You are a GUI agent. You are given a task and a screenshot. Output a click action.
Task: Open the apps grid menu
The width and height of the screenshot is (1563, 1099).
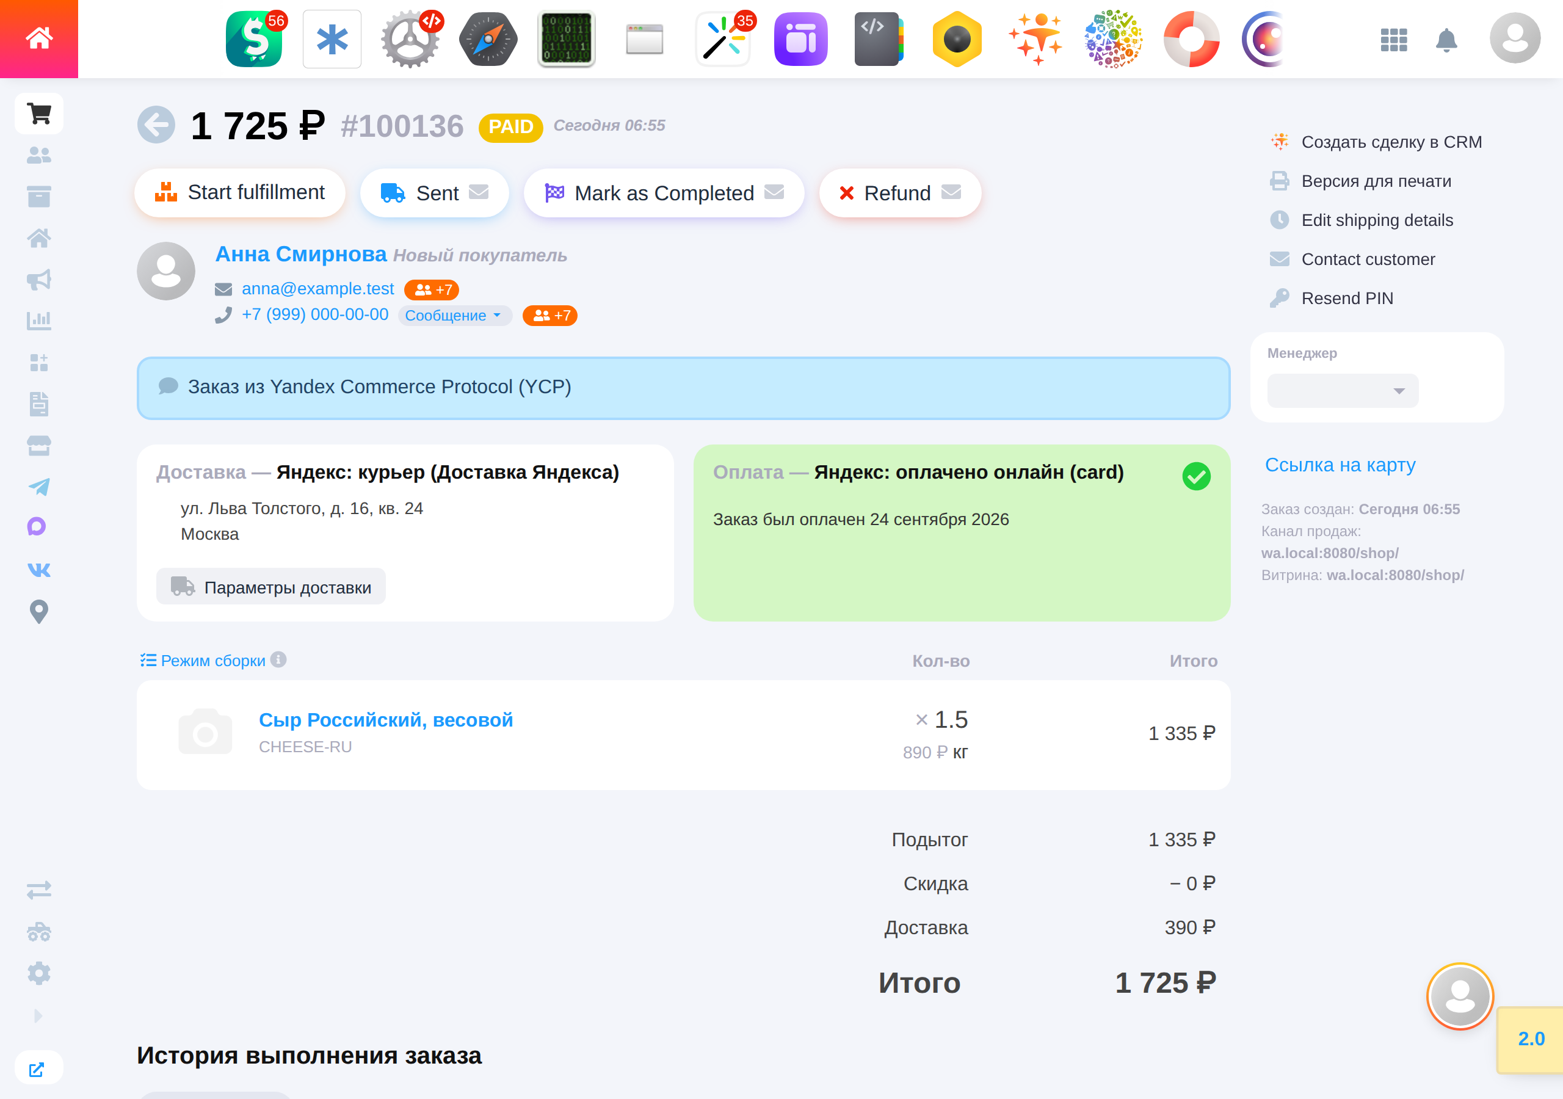(1393, 40)
